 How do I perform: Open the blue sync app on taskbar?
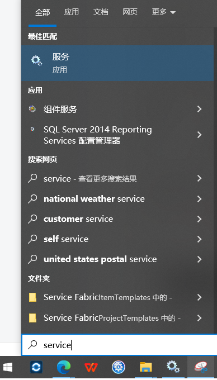coord(36,367)
